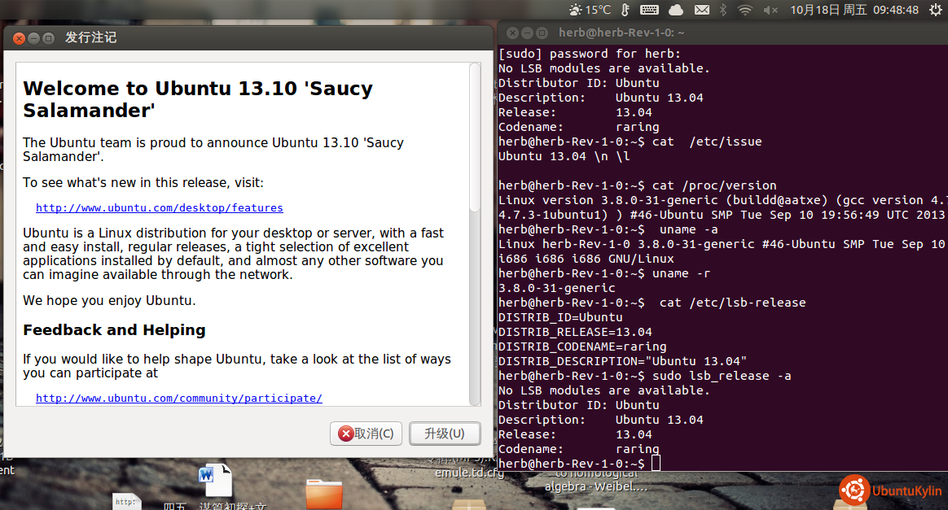Click the release notes vertical scrollbar

475,138
